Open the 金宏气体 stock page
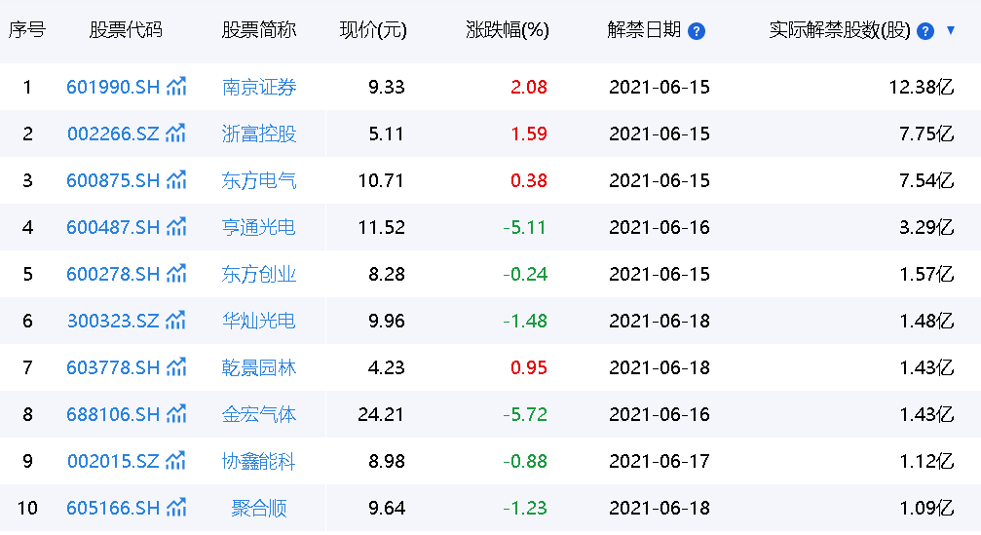 pyautogui.click(x=259, y=415)
